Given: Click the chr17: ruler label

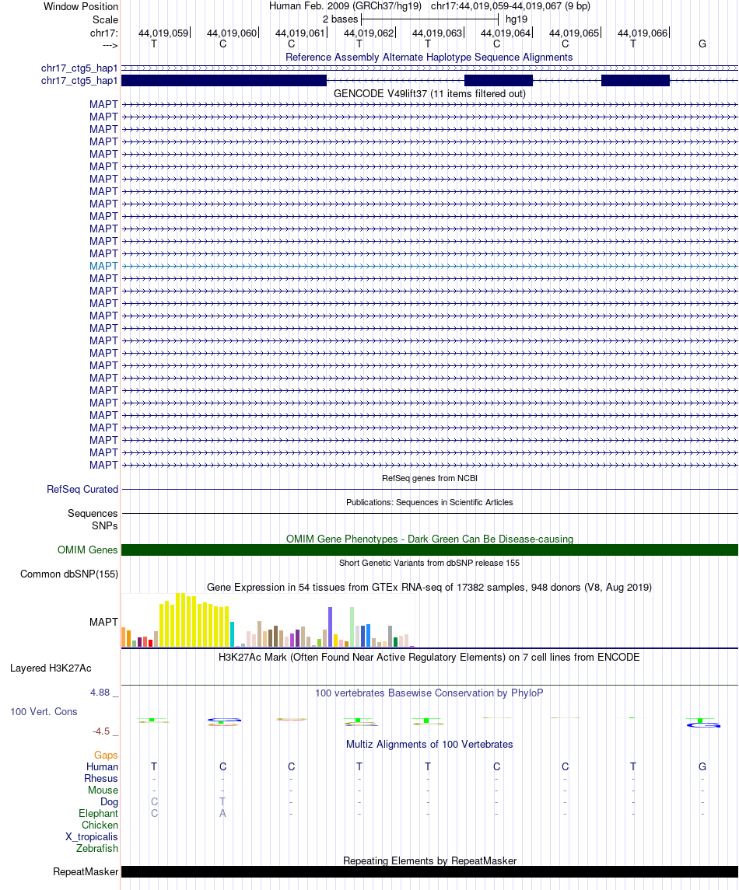Looking at the screenshot, I should point(104,33).
